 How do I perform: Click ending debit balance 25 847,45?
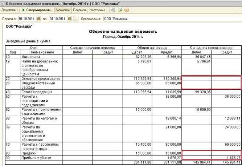(203, 57)
